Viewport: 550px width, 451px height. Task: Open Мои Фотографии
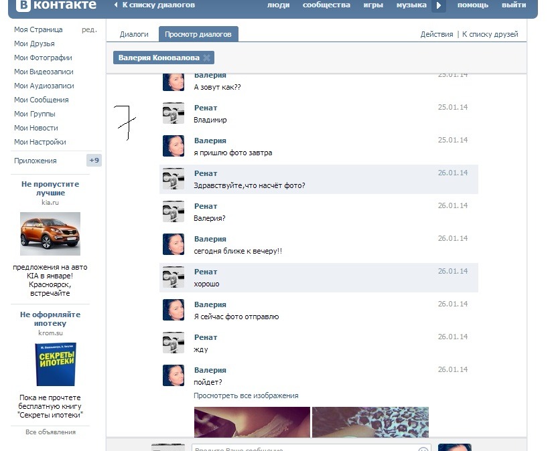click(43, 58)
